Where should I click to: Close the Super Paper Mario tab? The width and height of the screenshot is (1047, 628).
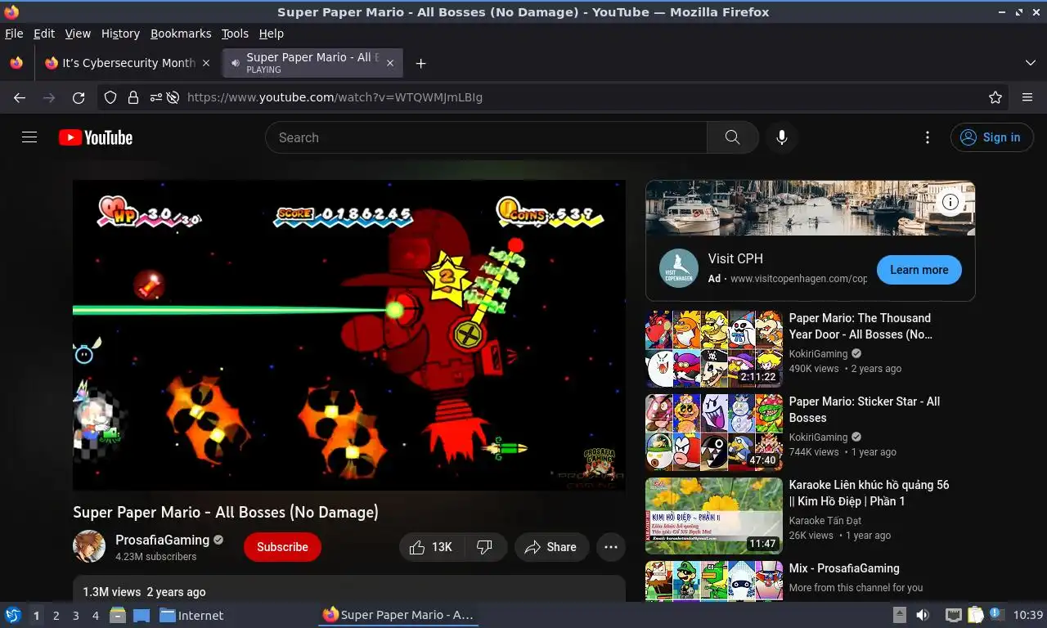[390, 63]
